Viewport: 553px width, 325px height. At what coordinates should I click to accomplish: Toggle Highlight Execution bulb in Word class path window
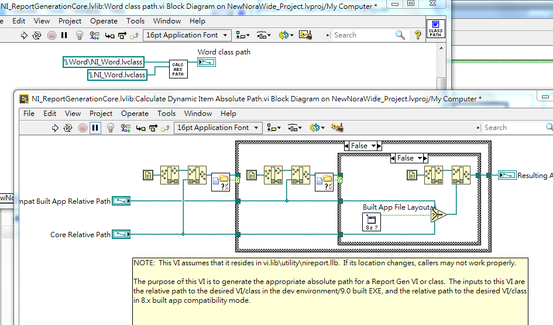coord(80,35)
